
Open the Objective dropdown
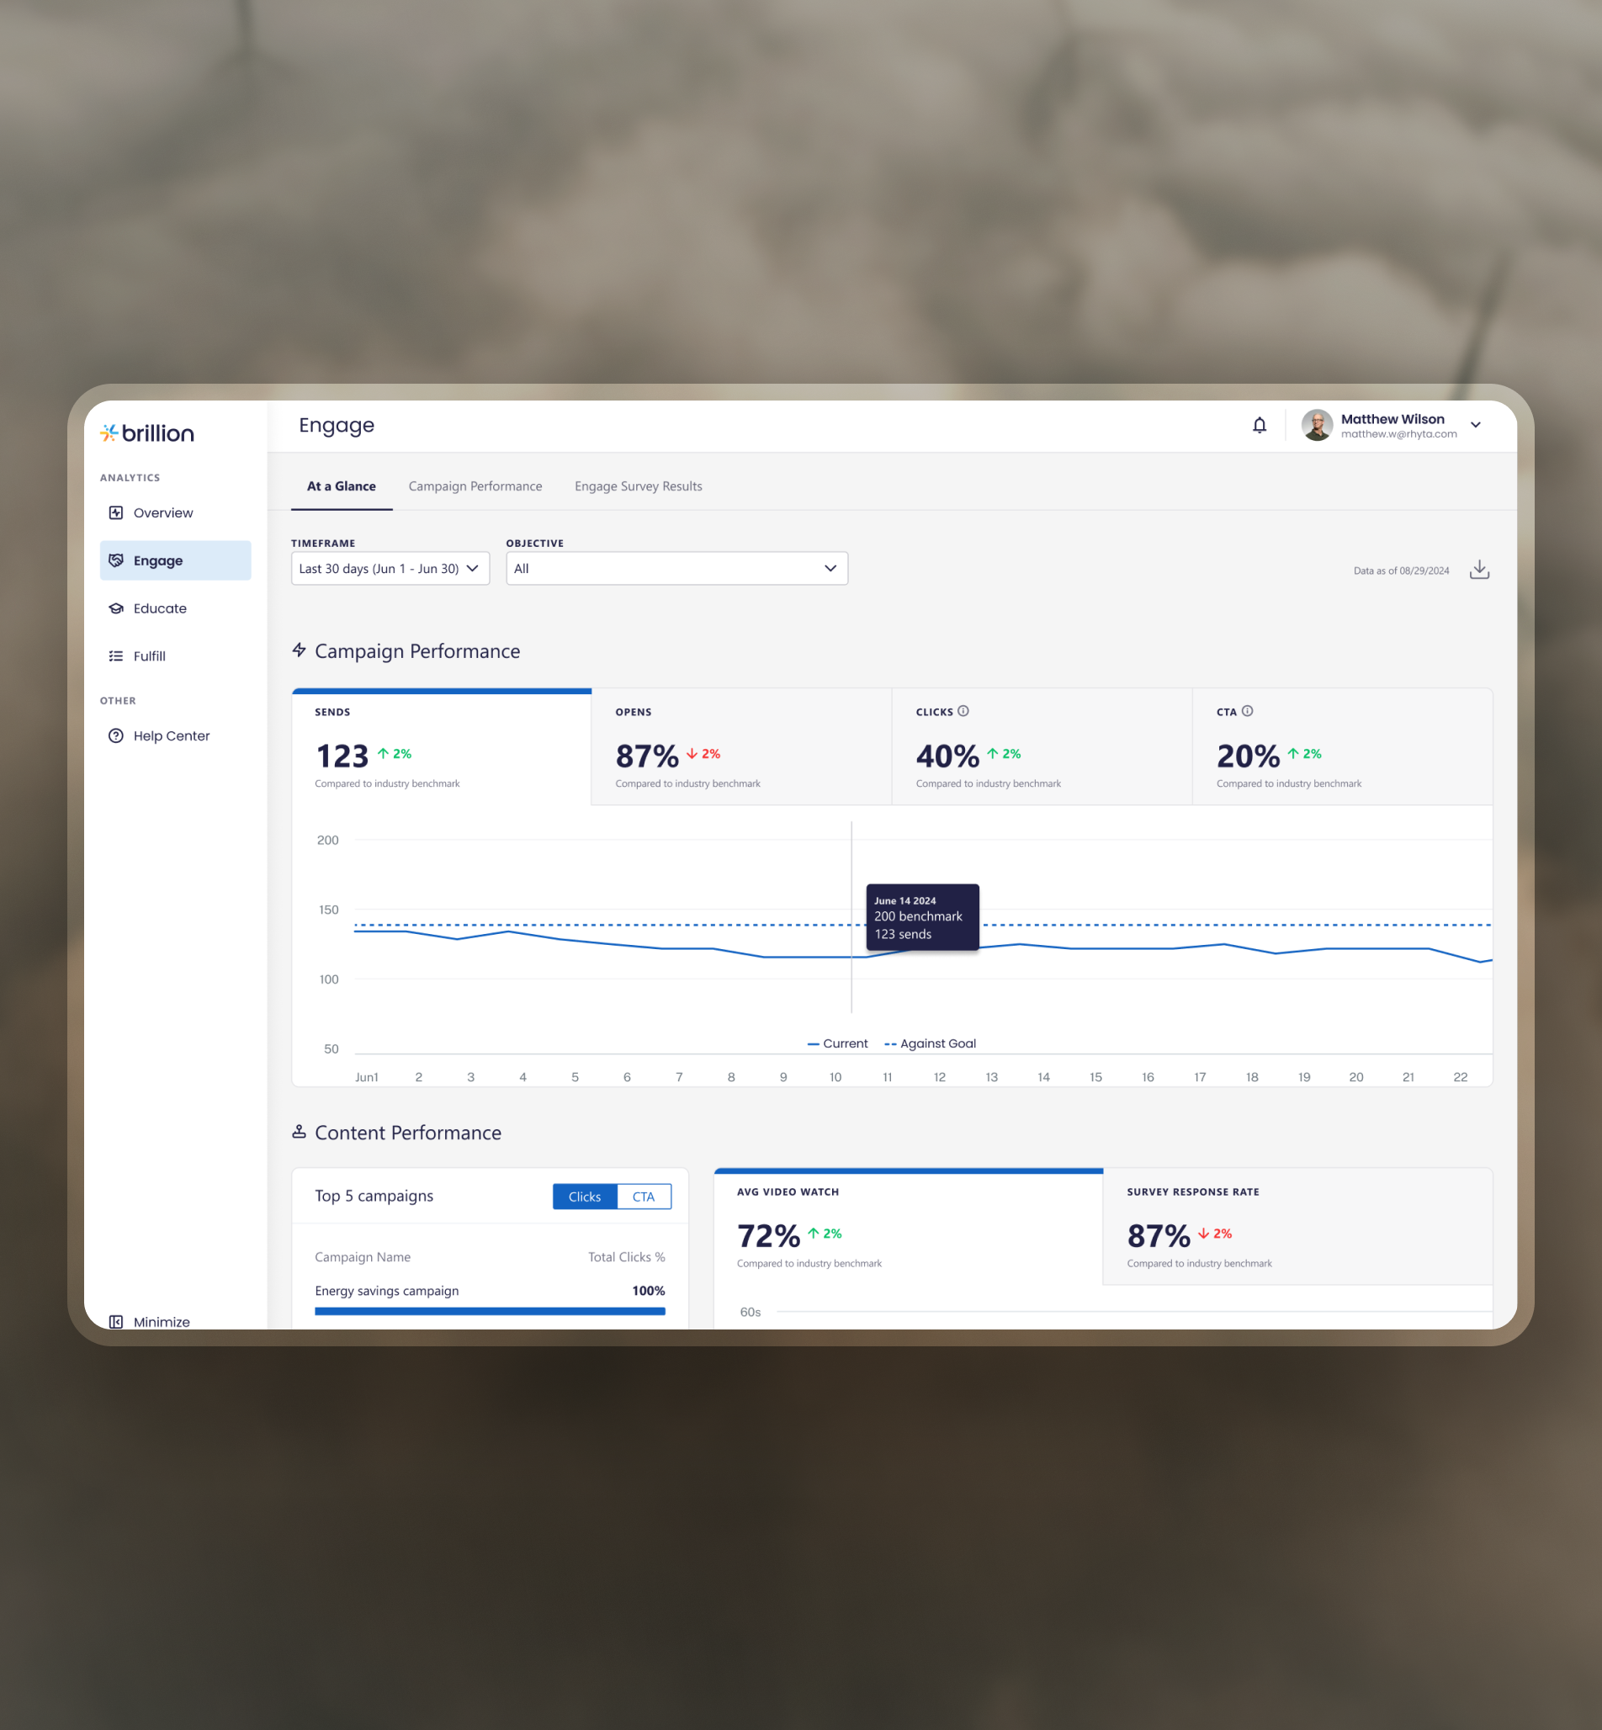click(677, 569)
